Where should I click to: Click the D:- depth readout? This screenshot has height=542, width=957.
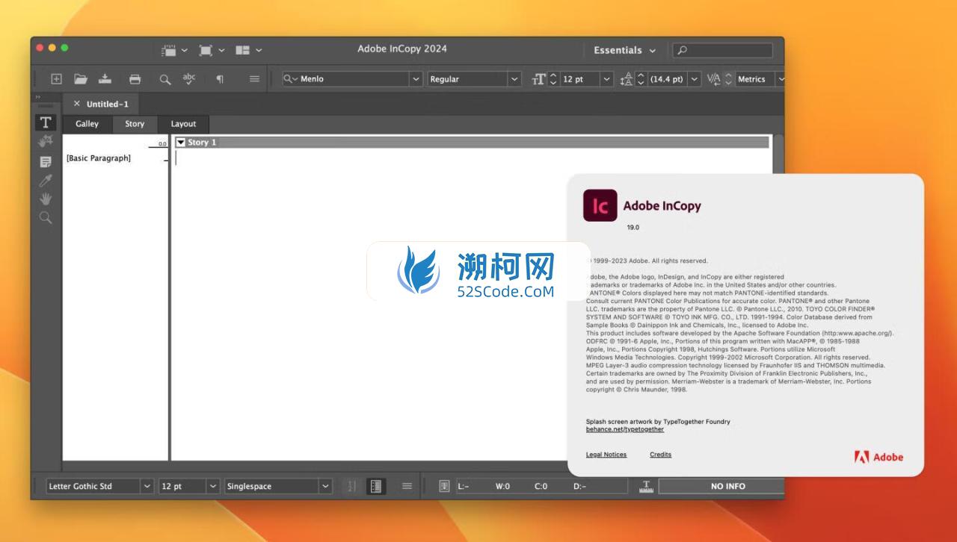[579, 486]
